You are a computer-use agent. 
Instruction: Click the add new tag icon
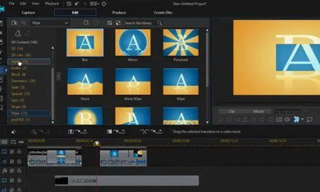click(18, 33)
